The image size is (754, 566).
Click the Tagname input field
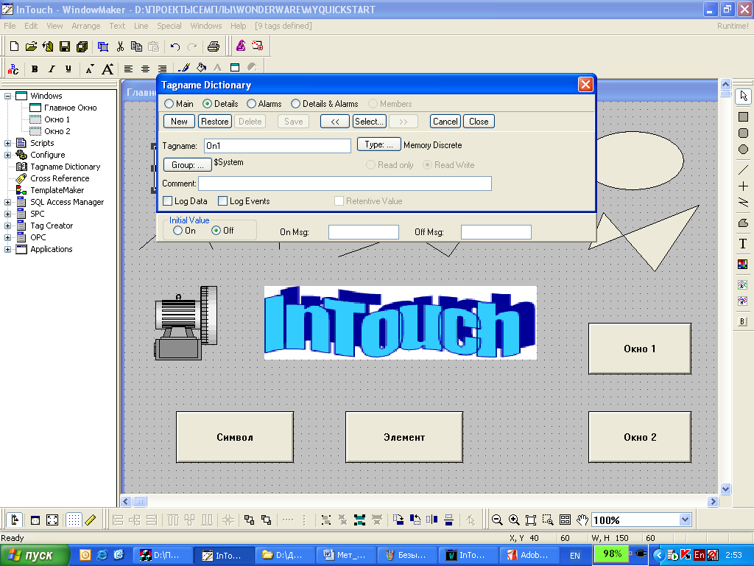click(x=278, y=146)
